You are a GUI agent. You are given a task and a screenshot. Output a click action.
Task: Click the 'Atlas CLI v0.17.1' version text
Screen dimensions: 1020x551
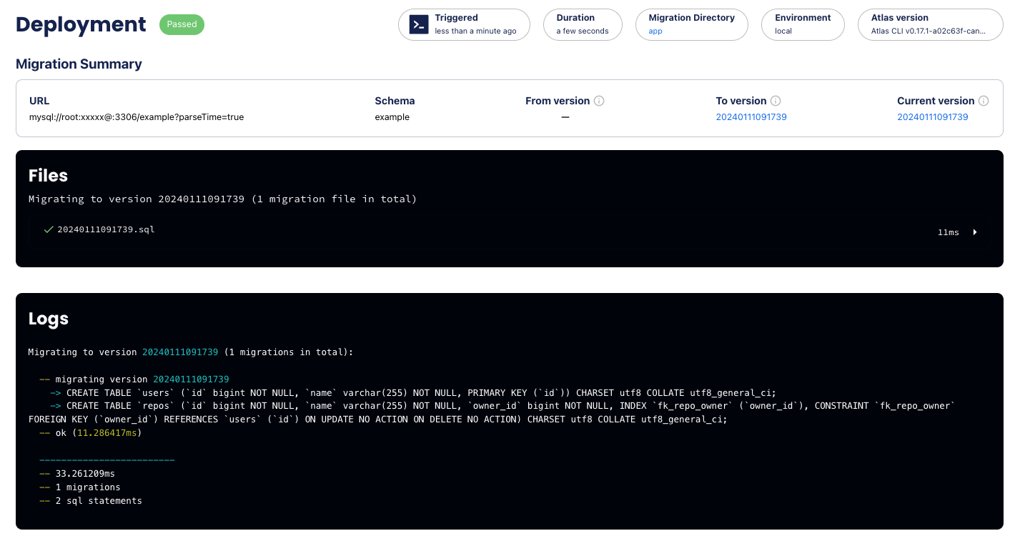click(x=929, y=31)
